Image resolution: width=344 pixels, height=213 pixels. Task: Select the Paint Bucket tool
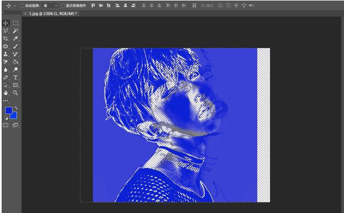15,62
